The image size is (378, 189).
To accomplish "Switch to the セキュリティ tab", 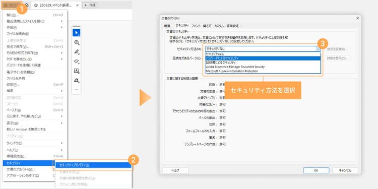I will [182, 26].
